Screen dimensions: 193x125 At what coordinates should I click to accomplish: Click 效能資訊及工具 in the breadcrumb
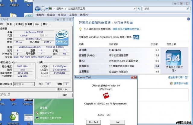click(76, 9)
